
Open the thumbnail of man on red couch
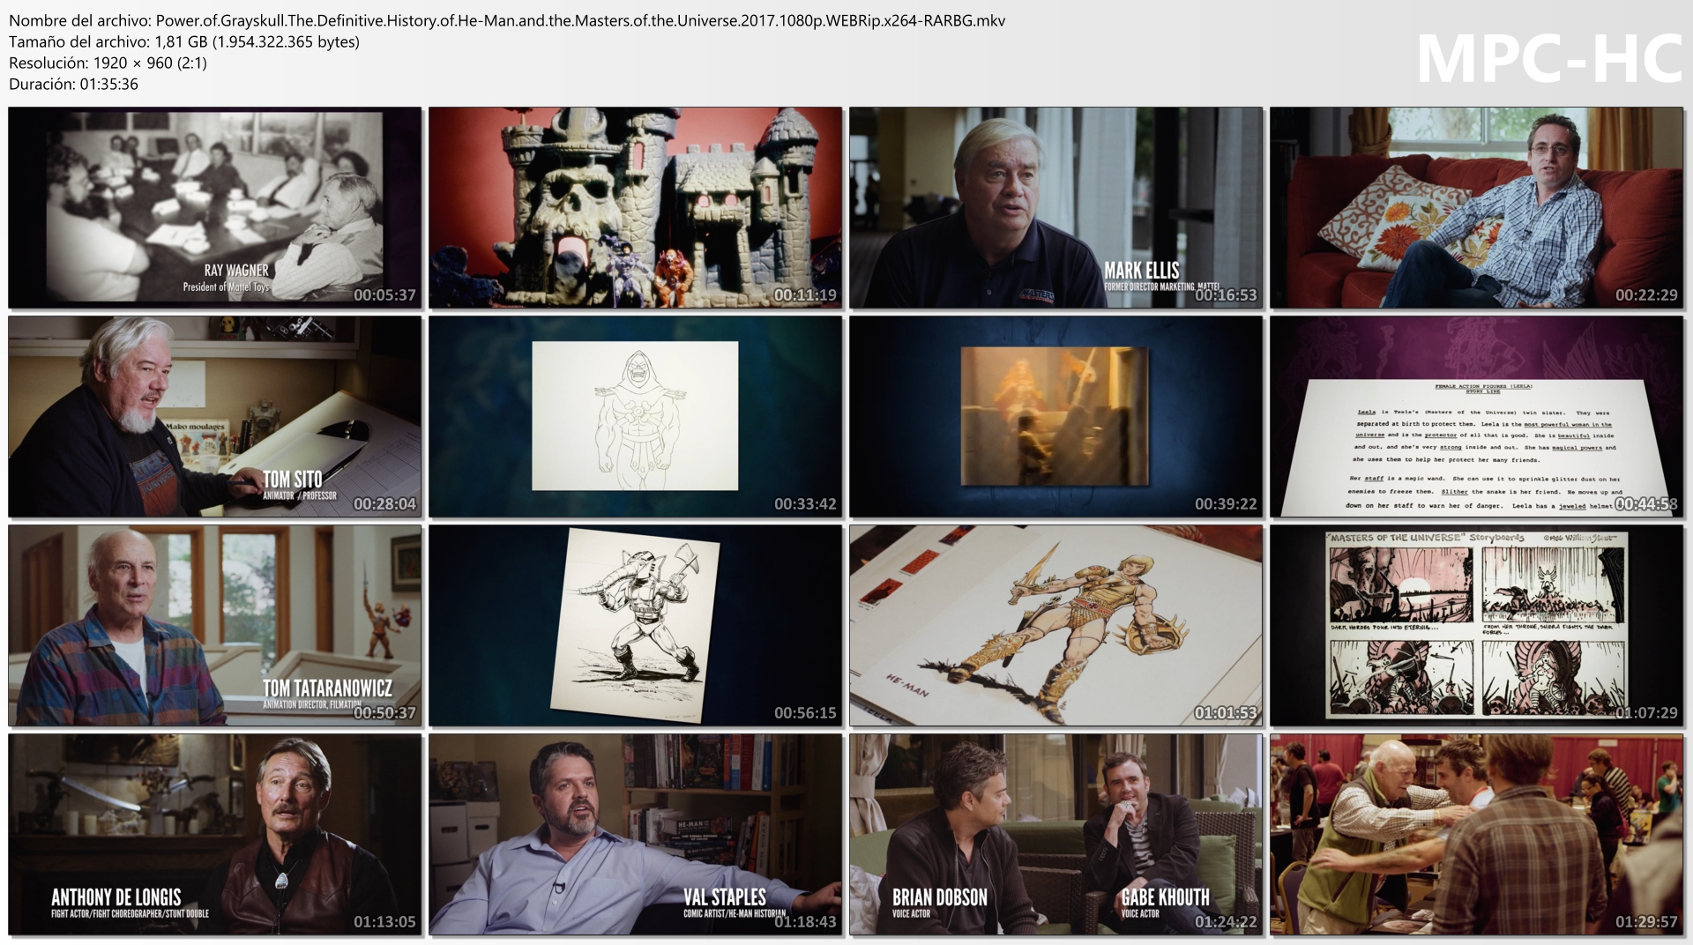1477,208
